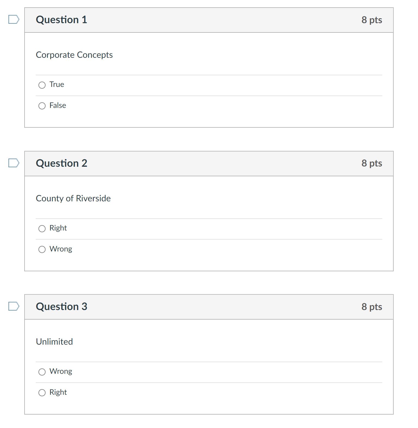Flag Question 3 using the bookmark icon
Viewport: 418px width, 428px height.
coord(13,306)
